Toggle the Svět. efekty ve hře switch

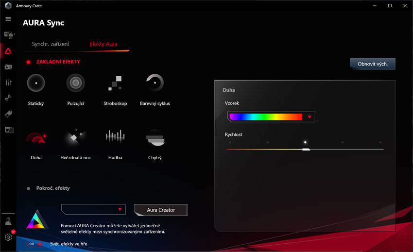point(34,244)
